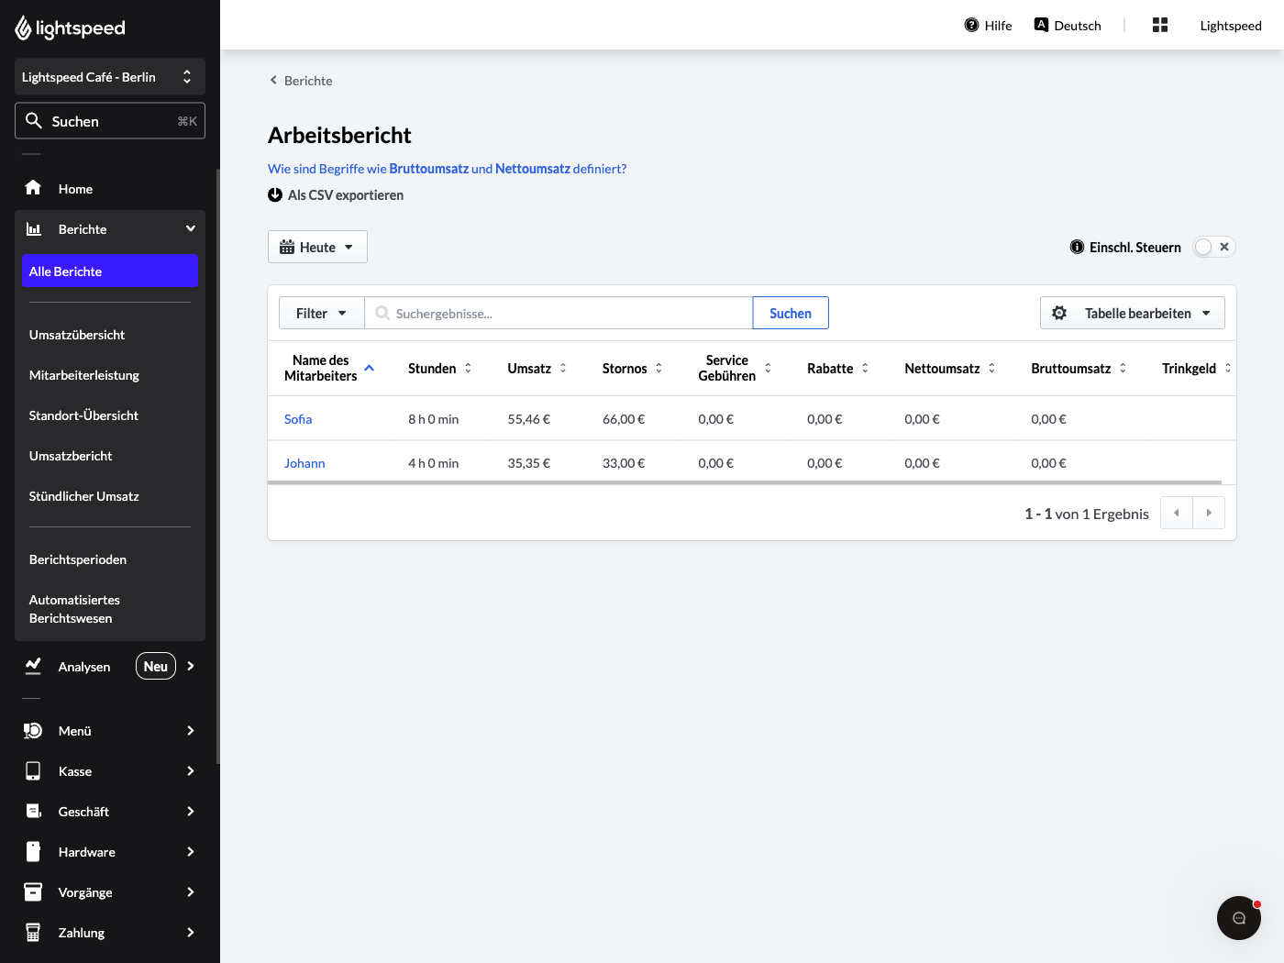Click the Vorgänge archive box icon

(33, 891)
